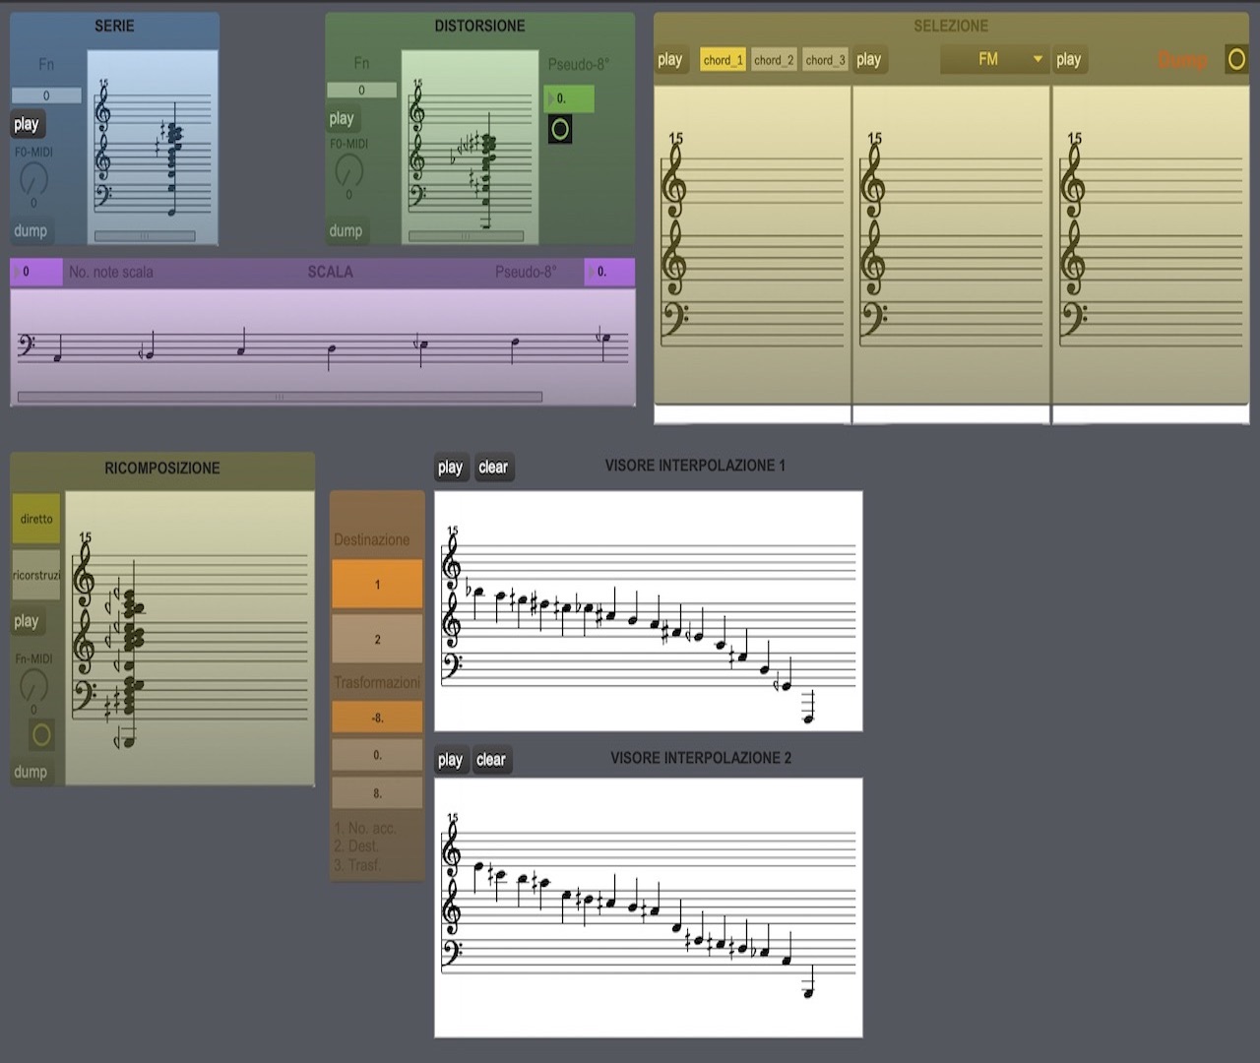1260x1063 pixels.
Task: Turn the Fn-MIDI dial in Ricomposizione panel
Action: click(33, 685)
